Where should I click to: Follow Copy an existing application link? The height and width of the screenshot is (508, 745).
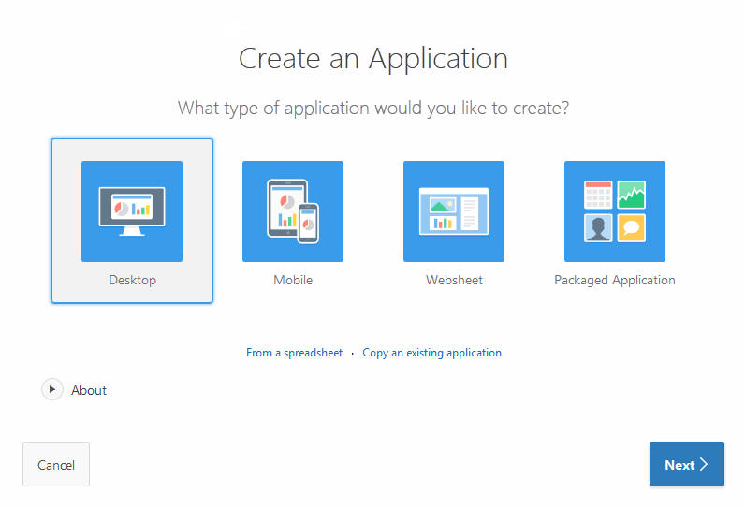pyautogui.click(x=431, y=353)
